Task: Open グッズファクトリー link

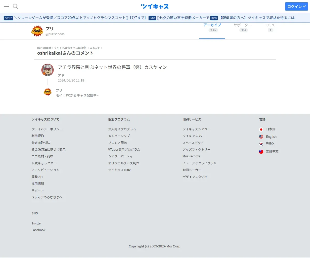Action: [x=197, y=149]
